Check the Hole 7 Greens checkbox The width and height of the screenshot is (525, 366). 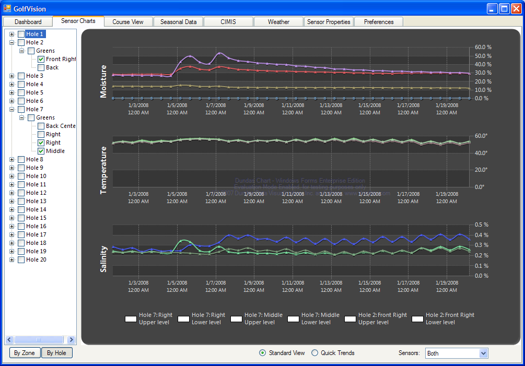click(x=31, y=118)
